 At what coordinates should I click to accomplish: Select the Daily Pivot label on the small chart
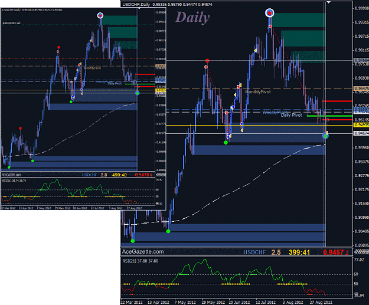115,84
